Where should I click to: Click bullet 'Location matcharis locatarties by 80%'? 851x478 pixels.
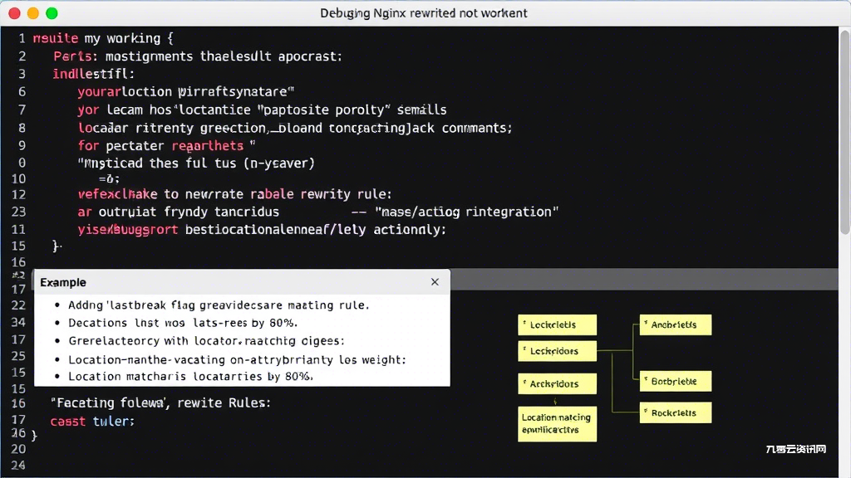pos(190,376)
